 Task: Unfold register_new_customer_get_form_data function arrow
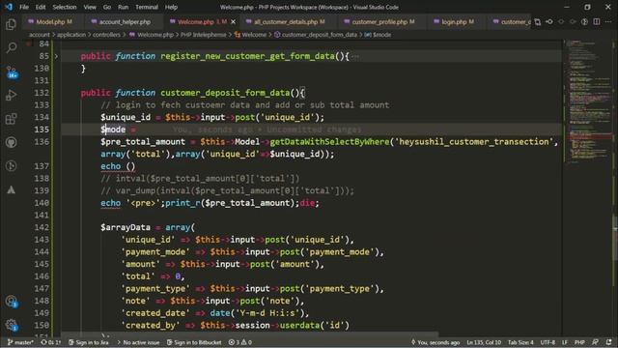[56, 56]
